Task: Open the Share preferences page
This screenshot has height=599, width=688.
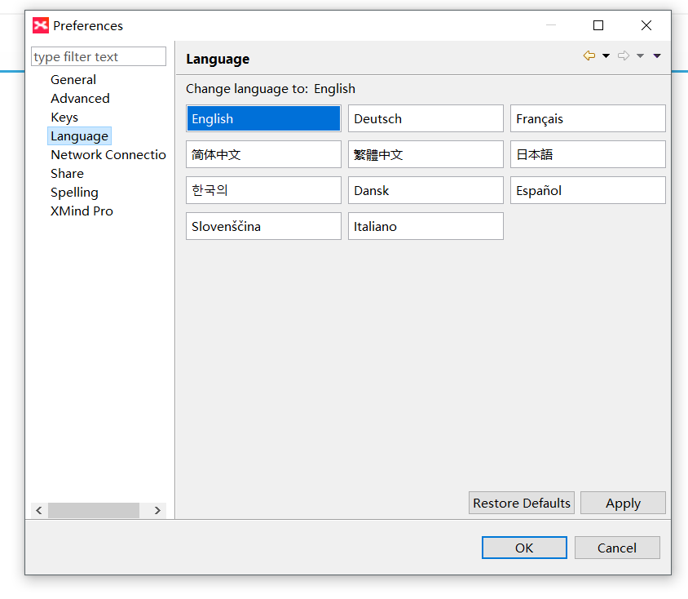Action: point(67,174)
